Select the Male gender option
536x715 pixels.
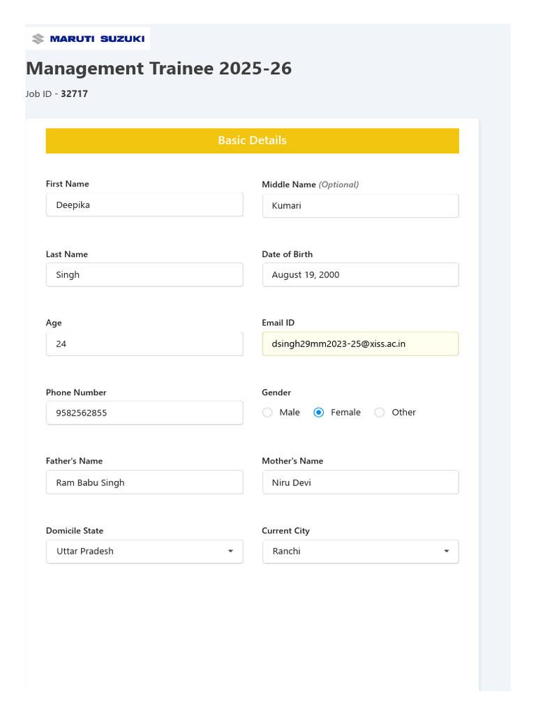(267, 413)
